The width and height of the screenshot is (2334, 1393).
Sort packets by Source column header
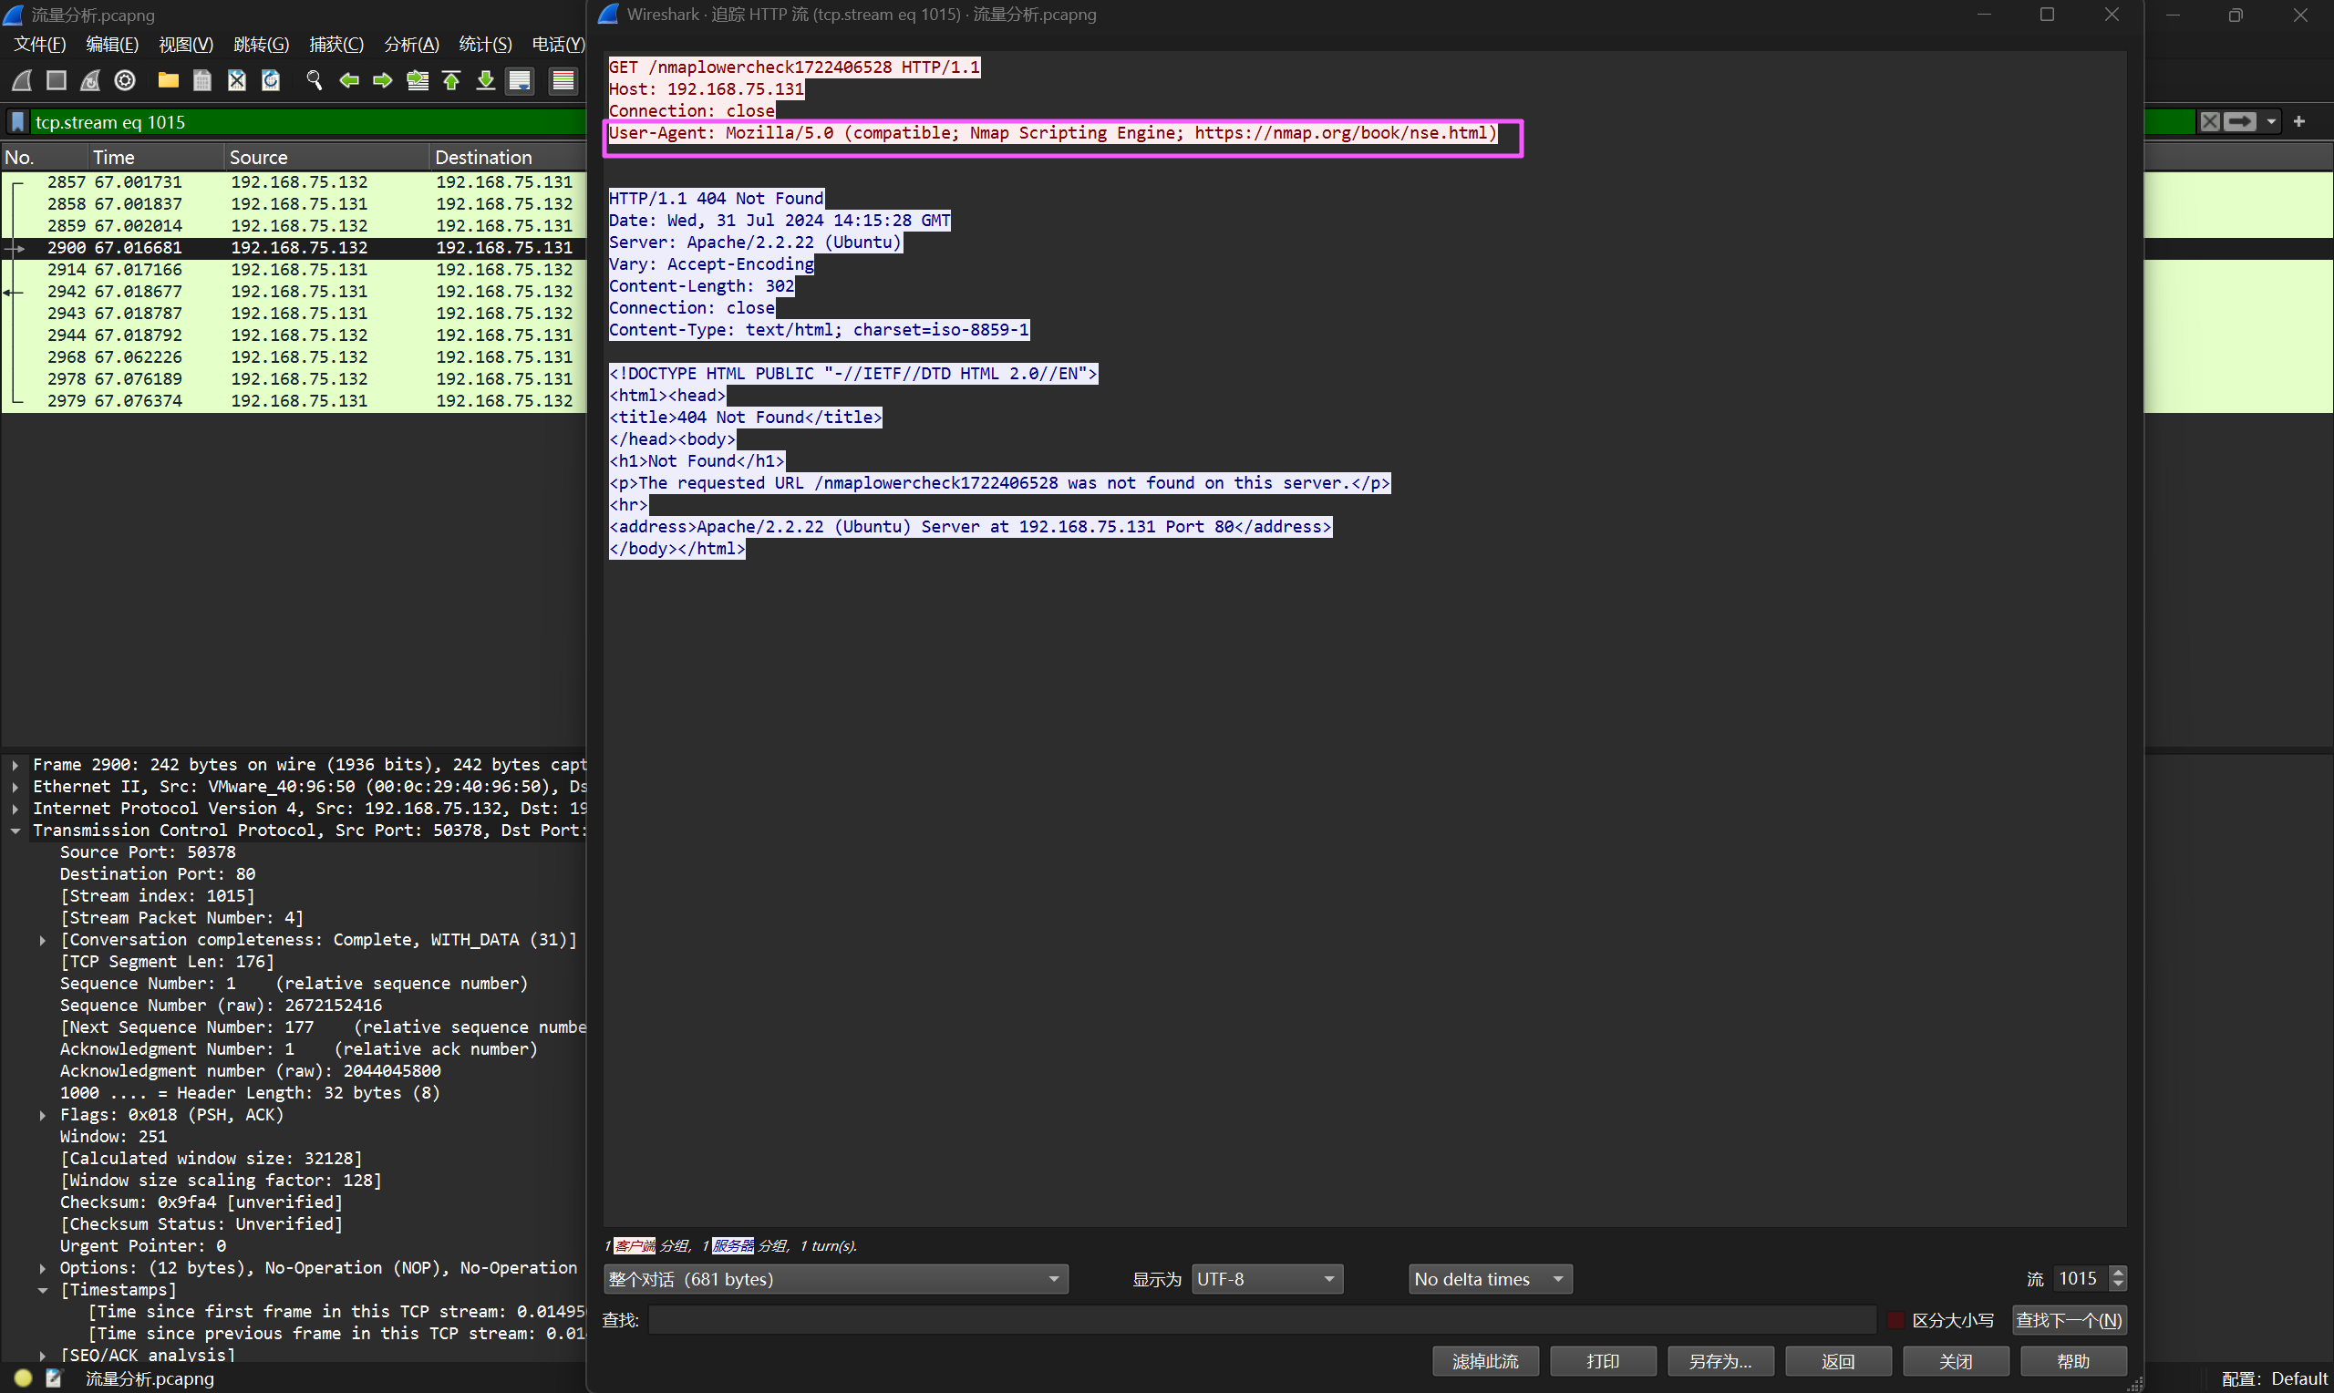tap(326, 157)
